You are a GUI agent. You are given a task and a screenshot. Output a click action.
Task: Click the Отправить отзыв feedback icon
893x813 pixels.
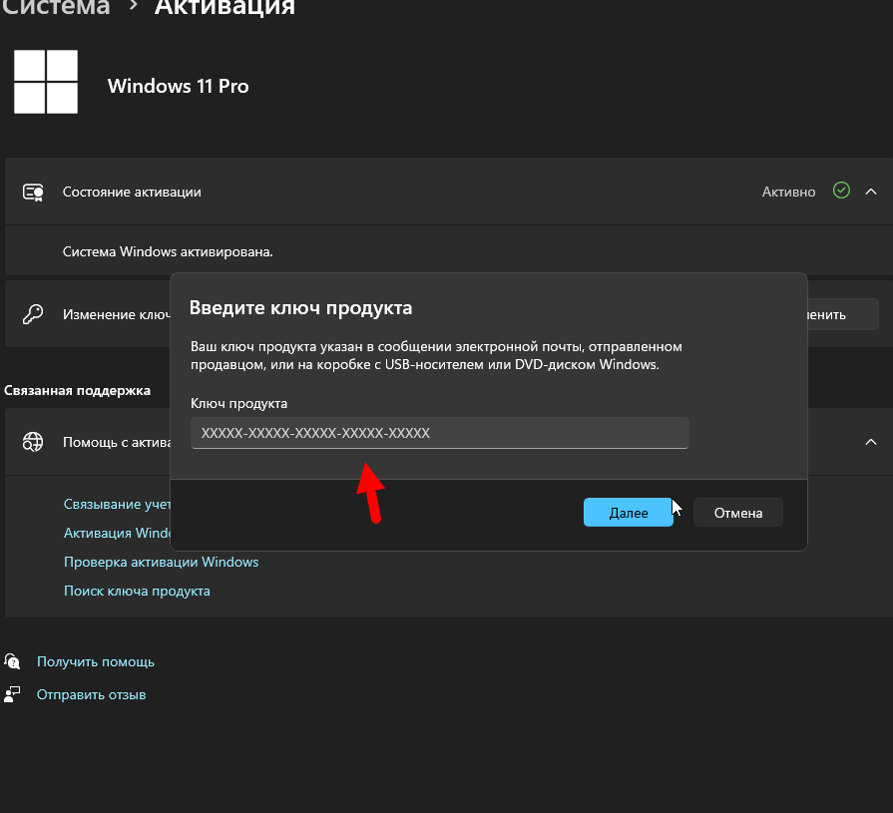coord(12,694)
